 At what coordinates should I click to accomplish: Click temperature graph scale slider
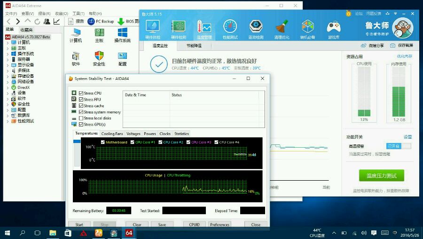coord(77,141)
